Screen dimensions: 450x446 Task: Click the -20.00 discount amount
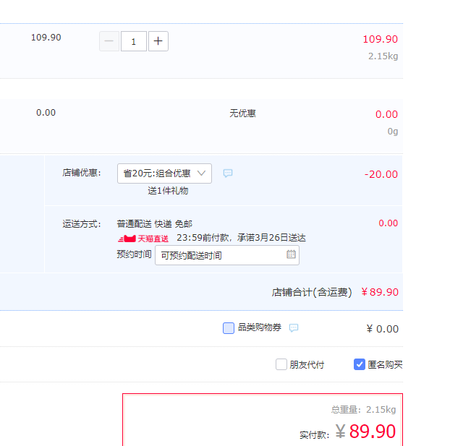point(381,174)
